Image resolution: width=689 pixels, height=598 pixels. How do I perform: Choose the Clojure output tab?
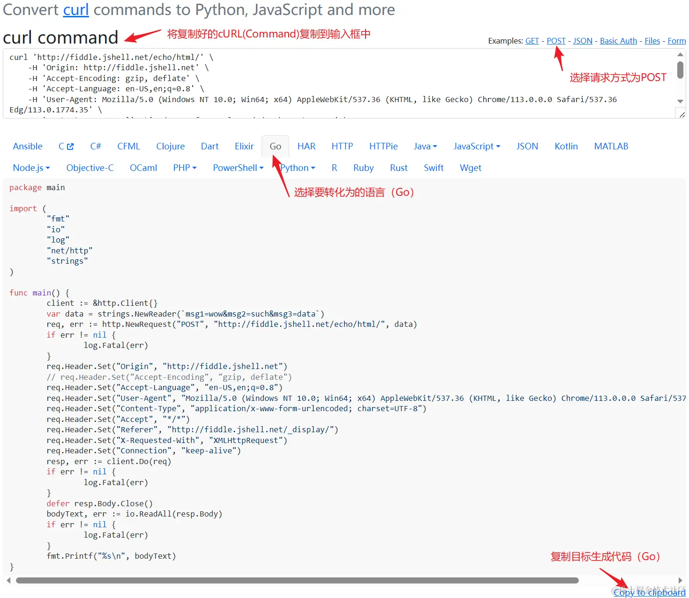171,147
